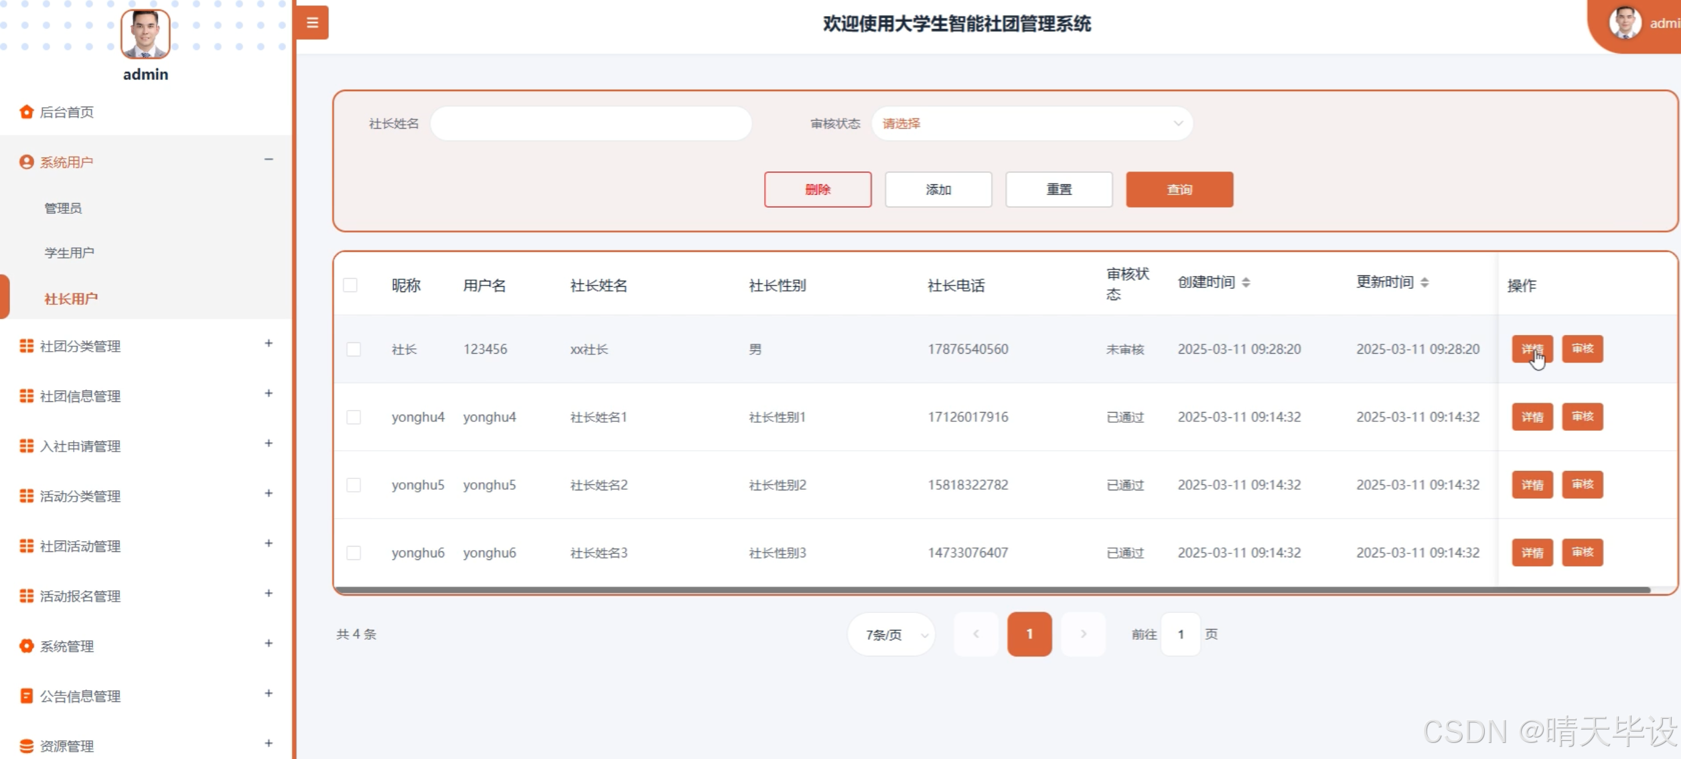The width and height of the screenshot is (1681, 759).
Task: Click the document icon beside 公告信息管理
Action: coord(26,696)
